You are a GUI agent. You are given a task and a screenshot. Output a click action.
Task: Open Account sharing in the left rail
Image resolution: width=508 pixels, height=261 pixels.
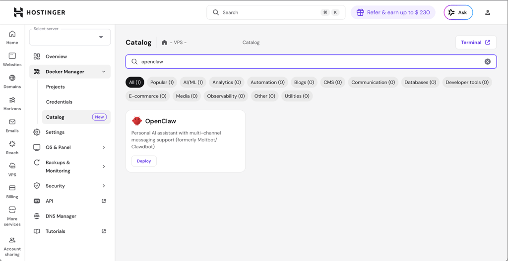tap(12, 247)
